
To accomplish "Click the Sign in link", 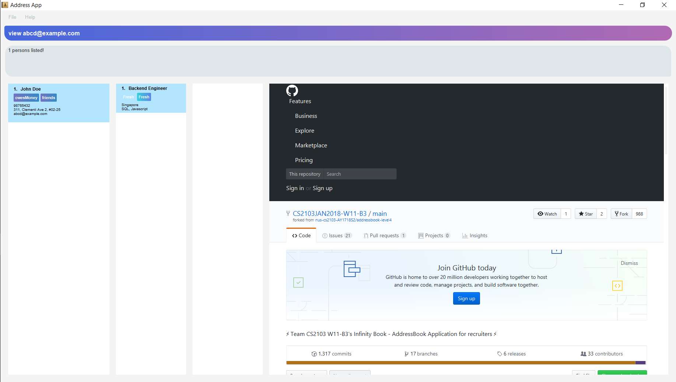I will tap(295, 188).
